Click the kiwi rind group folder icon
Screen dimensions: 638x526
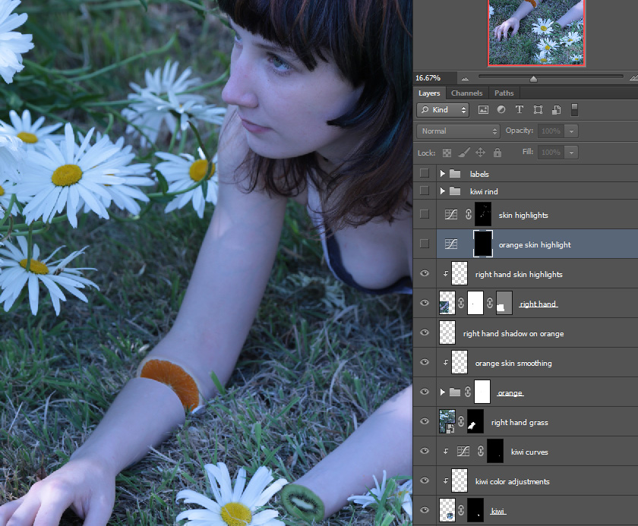pyautogui.click(x=455, y=191)
